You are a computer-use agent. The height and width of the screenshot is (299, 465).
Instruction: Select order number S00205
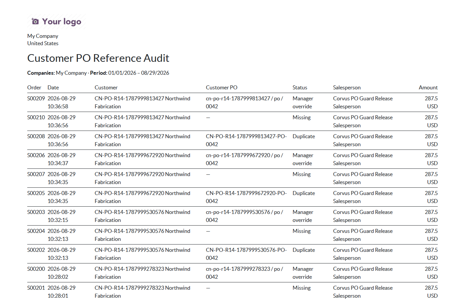tap(36, 193)
